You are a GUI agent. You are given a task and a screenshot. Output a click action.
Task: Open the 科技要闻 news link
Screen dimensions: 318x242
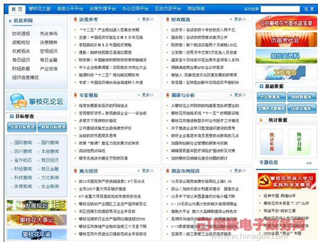[23, 178]
